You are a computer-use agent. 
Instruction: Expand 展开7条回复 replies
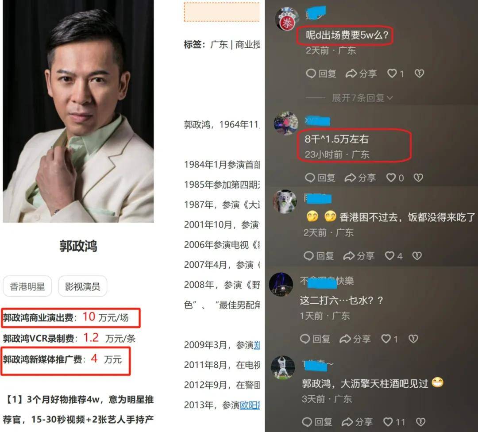[x=362, y=98]
